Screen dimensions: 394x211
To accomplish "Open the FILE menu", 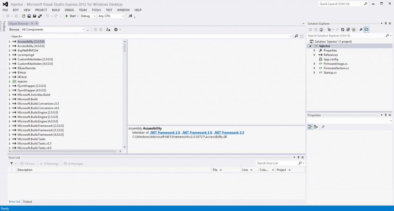I will click(x=5, y=10).
